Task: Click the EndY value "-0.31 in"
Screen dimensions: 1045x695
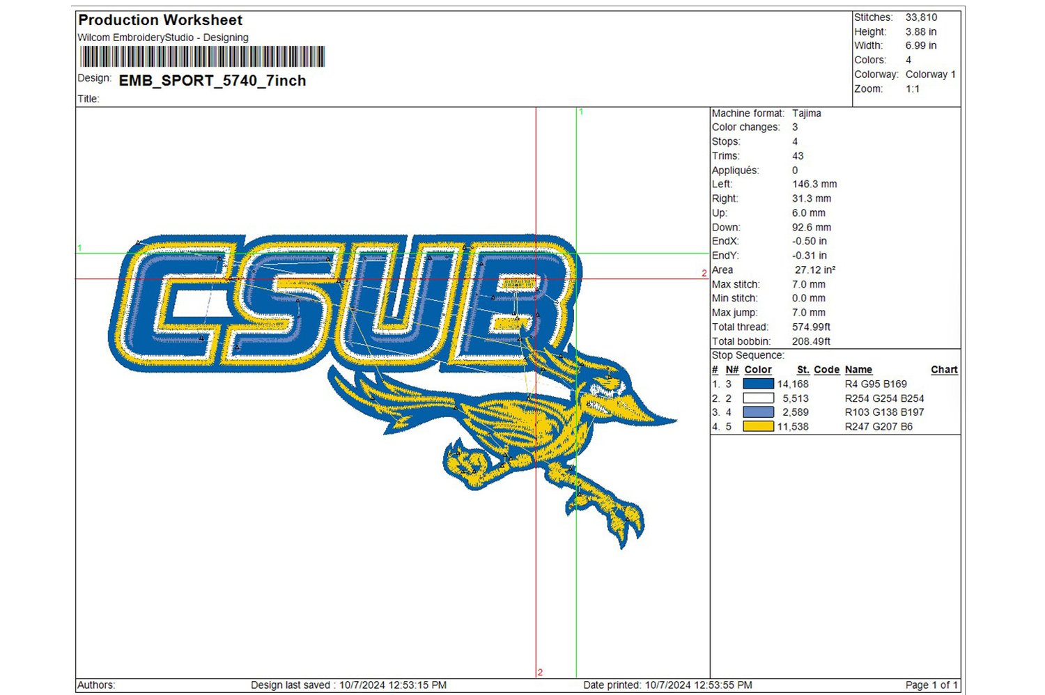Action: tap(810, 256)
